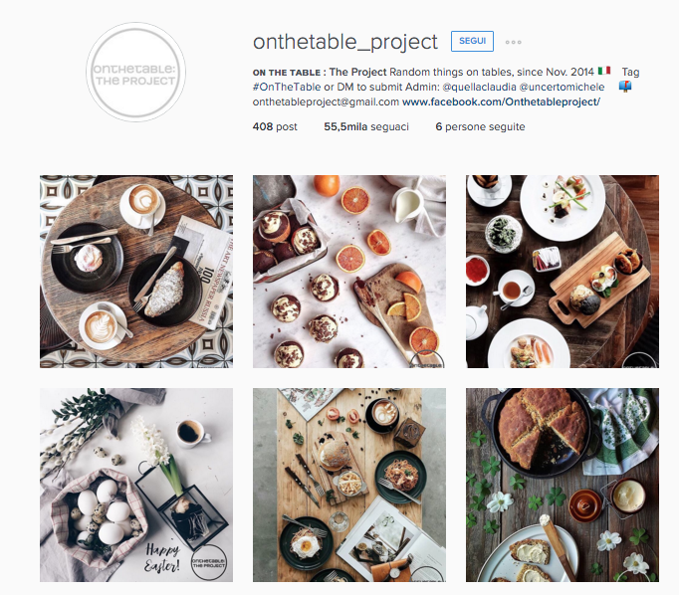Open the round table tea lunch photo

pyautogui.click(x=563, y=272)
